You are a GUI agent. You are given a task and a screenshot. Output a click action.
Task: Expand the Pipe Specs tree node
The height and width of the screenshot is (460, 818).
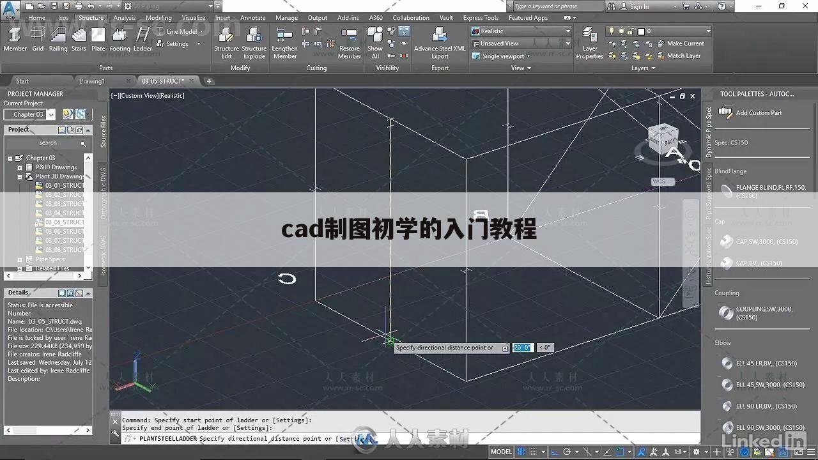(20, 259)
